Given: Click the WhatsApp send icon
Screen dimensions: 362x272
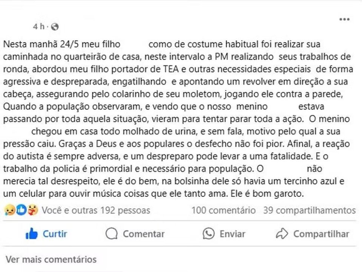Looking at the screenshot, I should (x=209, y=234).
